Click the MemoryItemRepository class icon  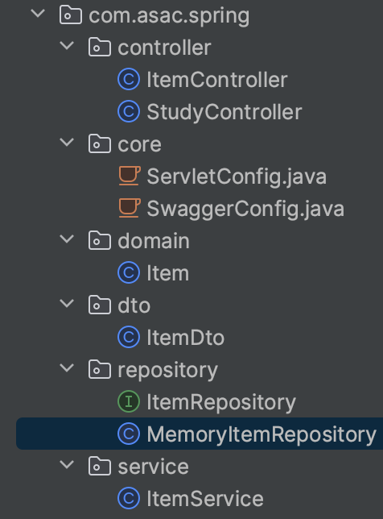129,434
